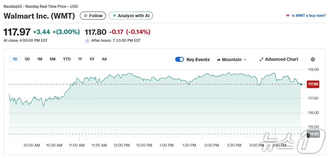This screenshot has width=330, height=158.
Task: Select the All time range tab
Action: (x=104, y=59)
